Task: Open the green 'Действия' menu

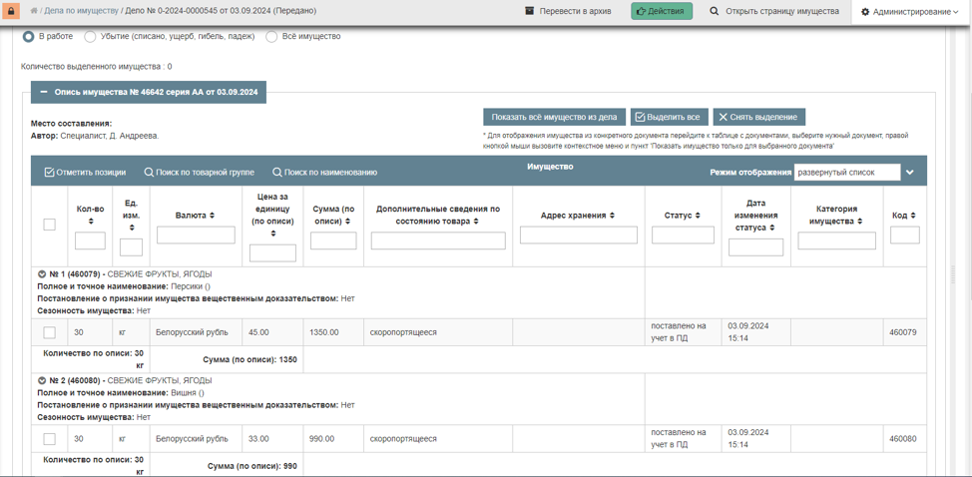Action: coord(662,11)
